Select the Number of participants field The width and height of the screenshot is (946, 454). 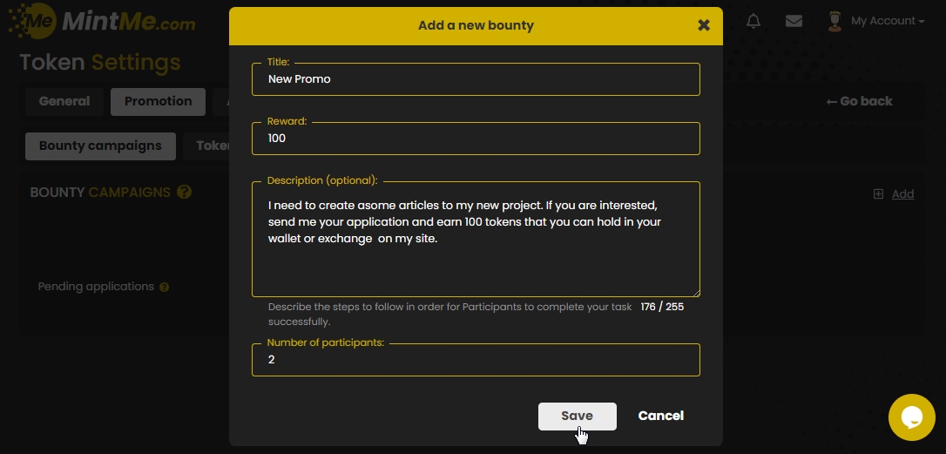click(x=476, y=360)
